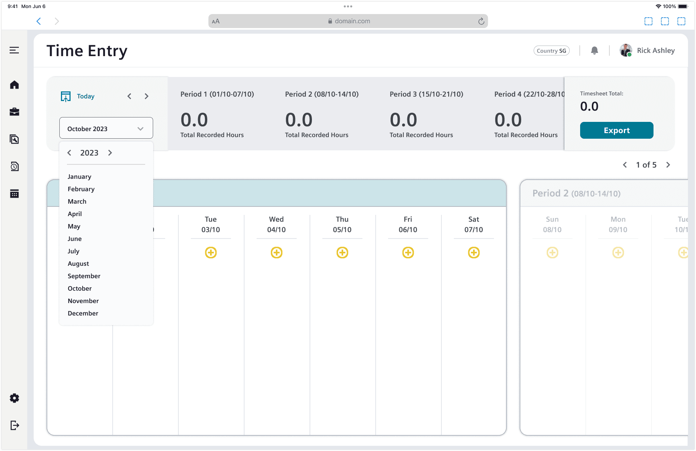Open the hamburger menu in sidebar
696x451 pixels.
[14, 50]
